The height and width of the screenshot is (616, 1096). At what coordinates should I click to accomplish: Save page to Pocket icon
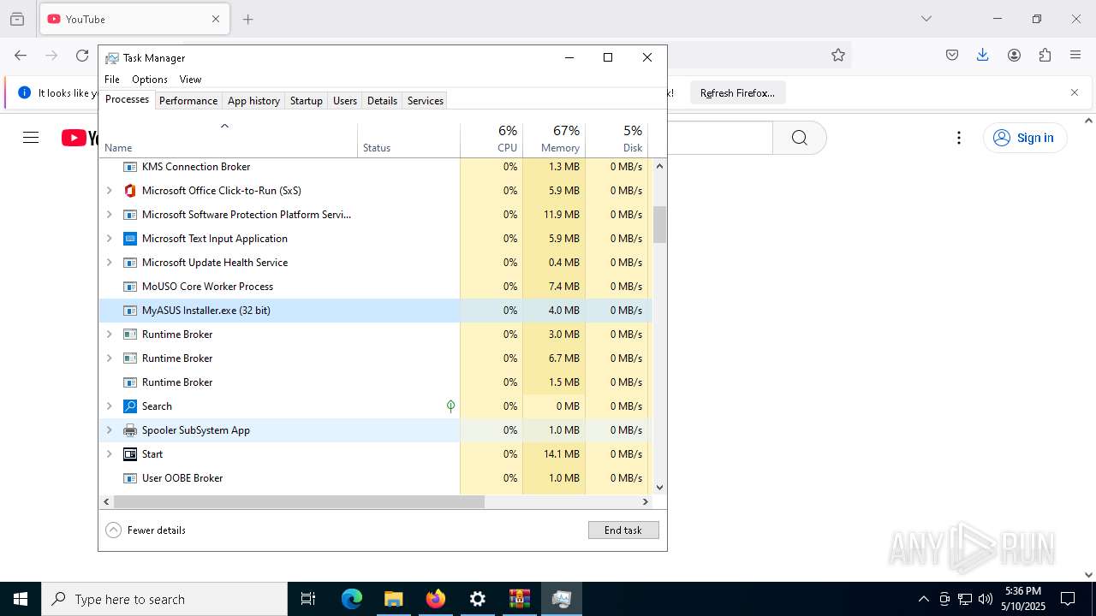(x=952, y=55)
